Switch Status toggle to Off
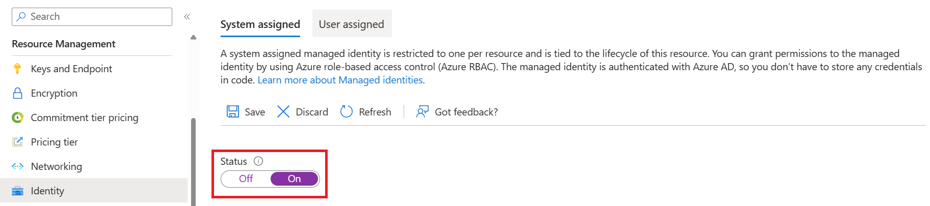930x206 pixels. tap(246, 179)
